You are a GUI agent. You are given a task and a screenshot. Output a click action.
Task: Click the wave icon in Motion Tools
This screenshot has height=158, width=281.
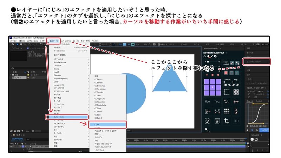(x=208, y=102)
